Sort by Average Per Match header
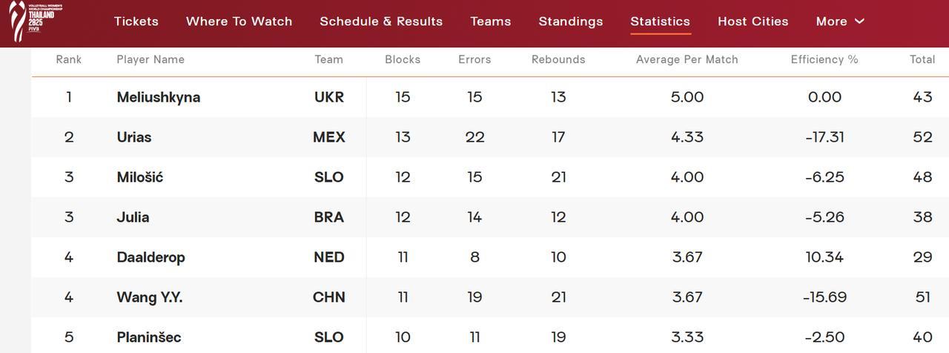The width and height of the screenshot is (949, 353). 687,59
